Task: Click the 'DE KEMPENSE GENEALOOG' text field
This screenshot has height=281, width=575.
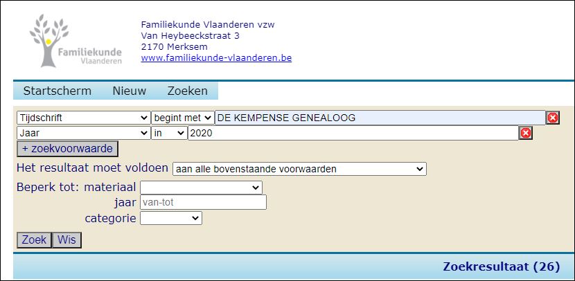Action: 380,118
